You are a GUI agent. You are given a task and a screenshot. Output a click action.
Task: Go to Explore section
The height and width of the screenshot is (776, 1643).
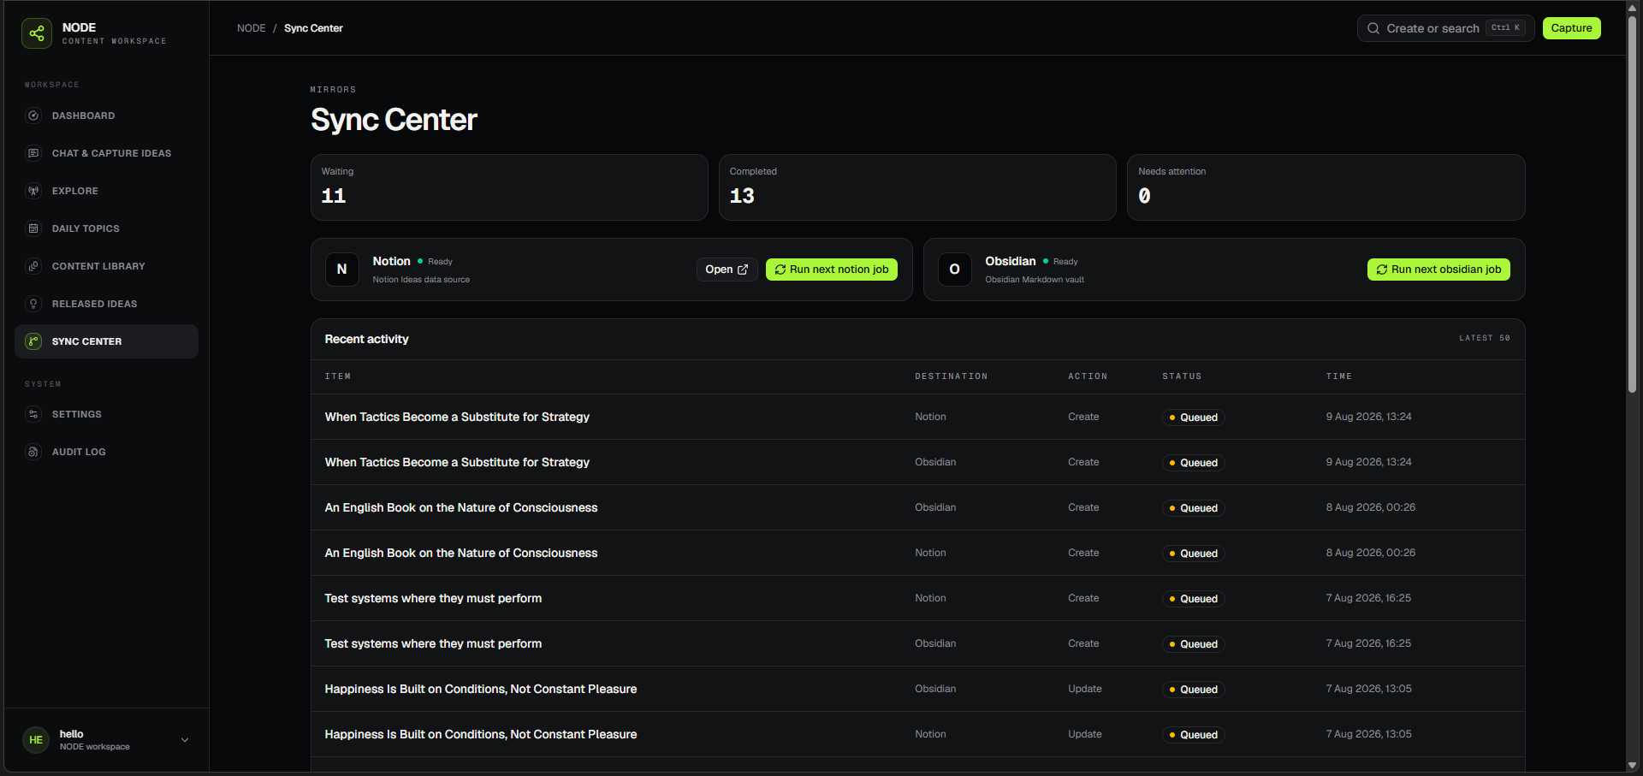pos(106,191)
